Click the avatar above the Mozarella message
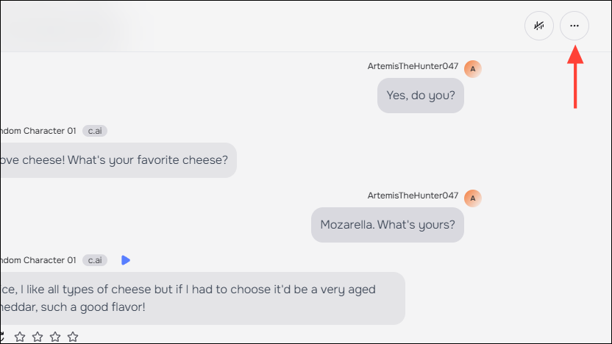 click(x=473, y=198)
